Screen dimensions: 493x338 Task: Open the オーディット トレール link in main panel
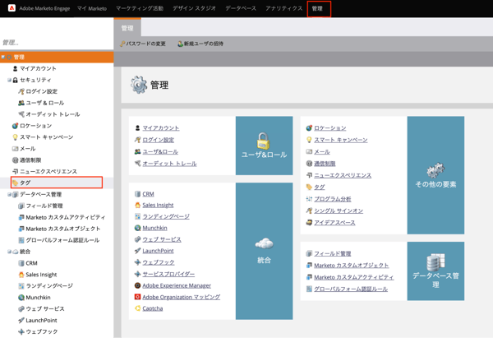[x=169, y=164]
